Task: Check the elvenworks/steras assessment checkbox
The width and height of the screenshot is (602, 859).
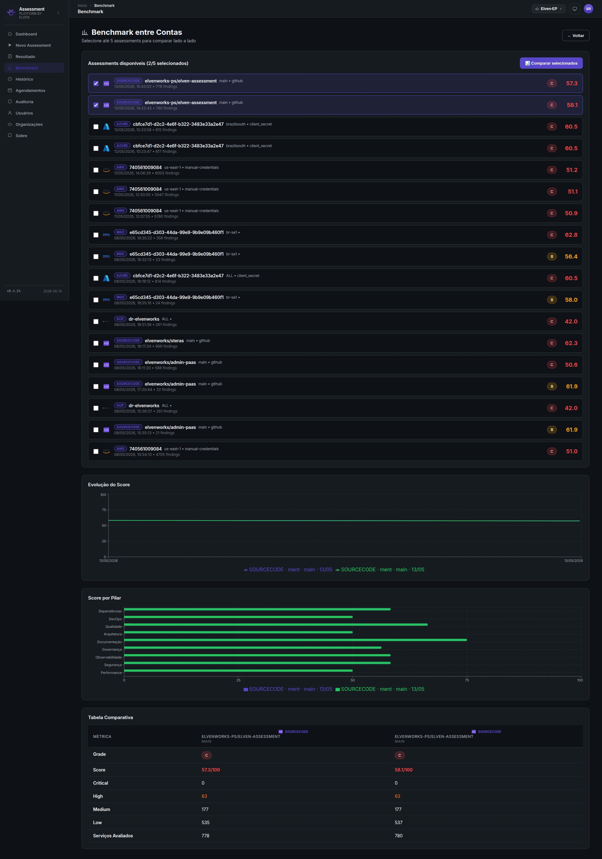Action: click(x=96, y=343)
